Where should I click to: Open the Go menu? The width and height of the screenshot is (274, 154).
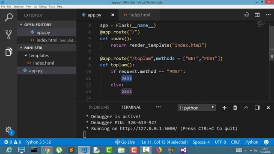pyautogui.click(x=35, y=7)
